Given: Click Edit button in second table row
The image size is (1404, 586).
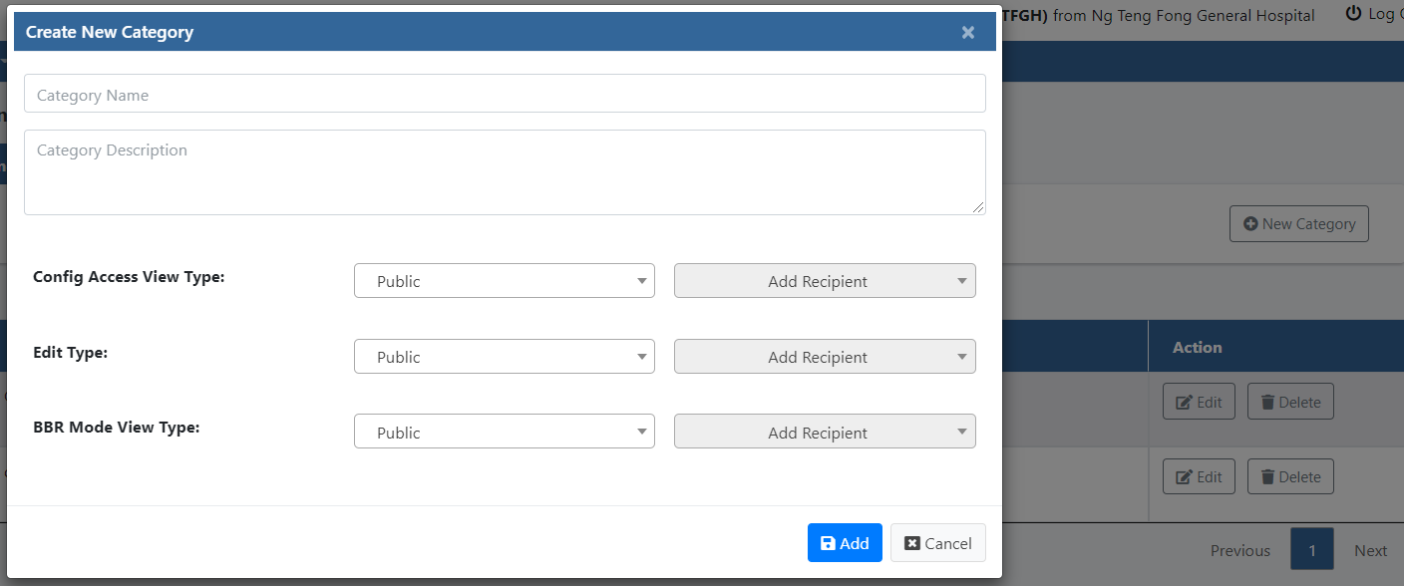Looking at the screenshot, I should pos(1199,476).
